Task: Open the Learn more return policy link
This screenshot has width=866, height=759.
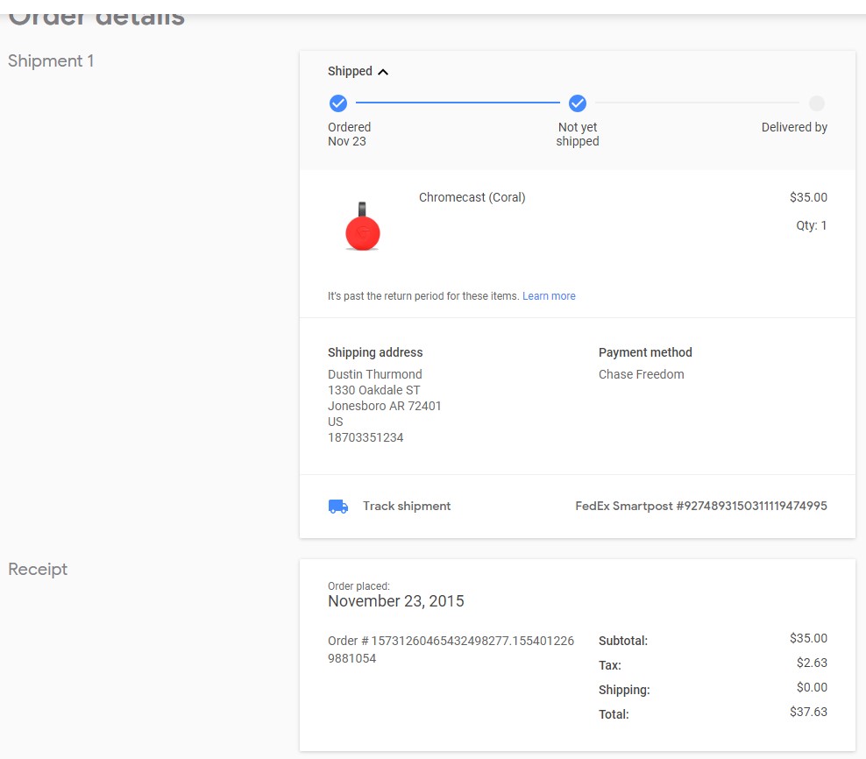Action: tap(549, 296)
